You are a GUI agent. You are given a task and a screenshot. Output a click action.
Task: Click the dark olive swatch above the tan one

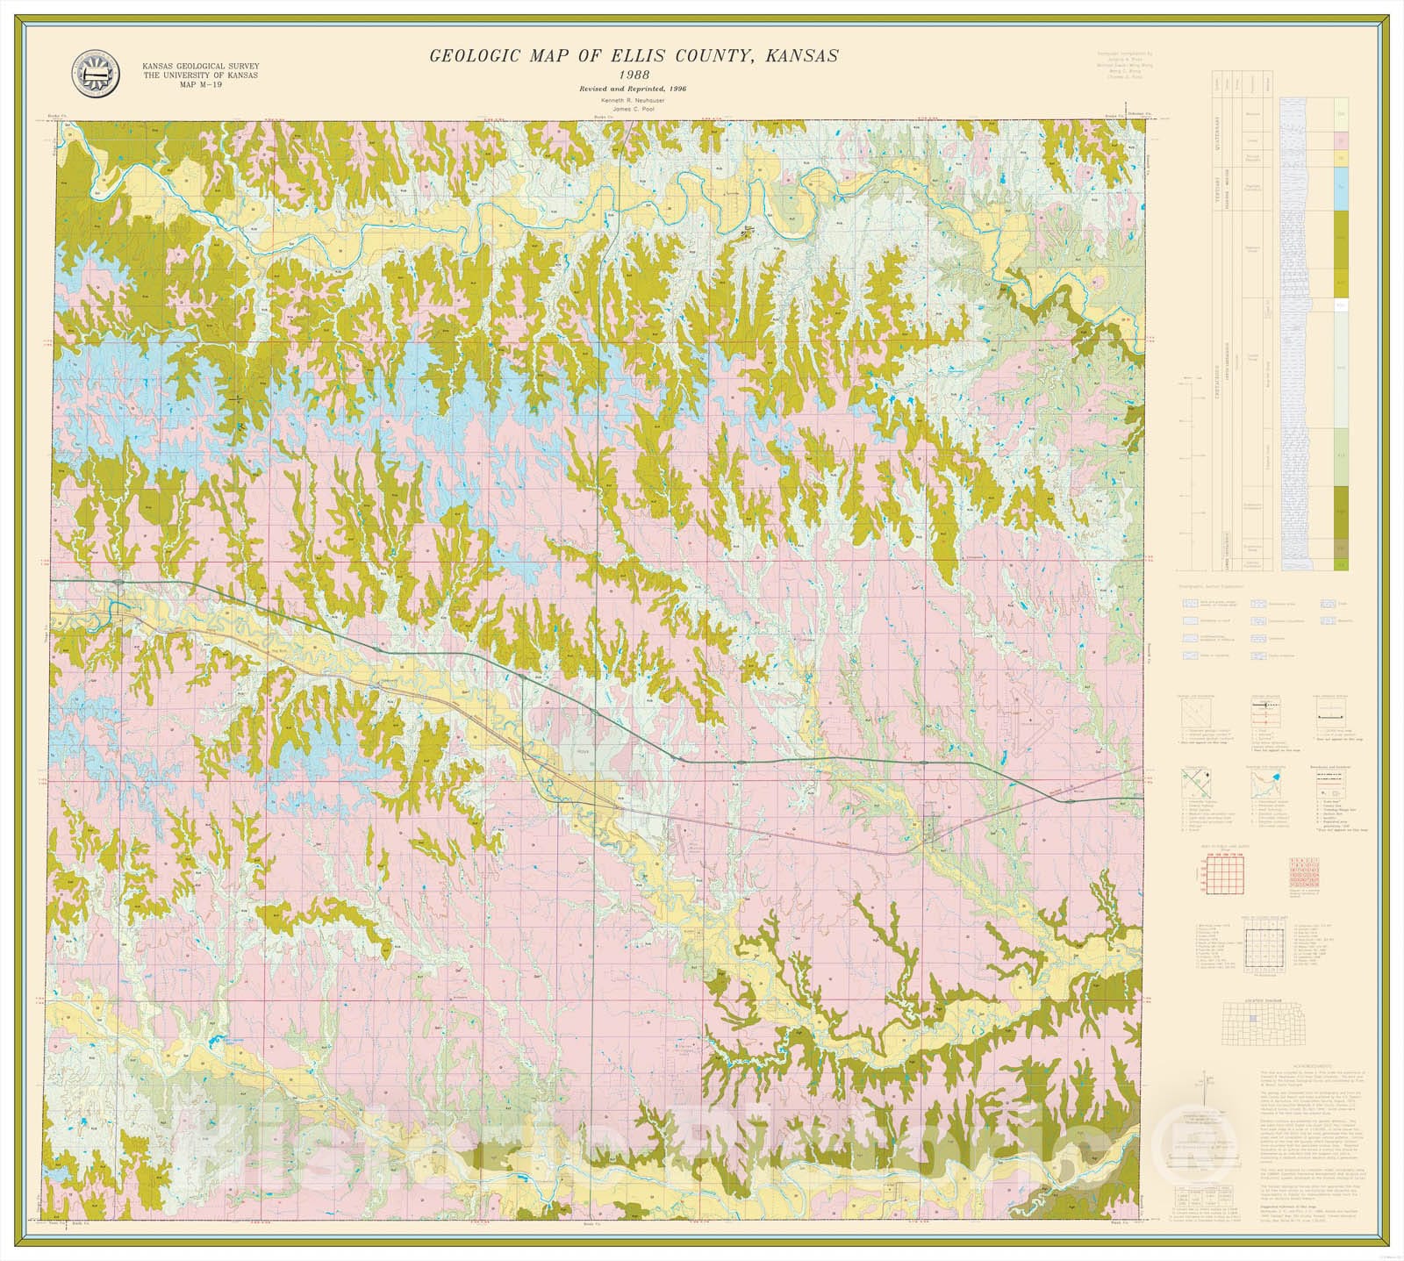point(1341,512)
